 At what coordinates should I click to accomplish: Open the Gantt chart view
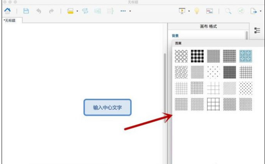[x=210, y=11]
